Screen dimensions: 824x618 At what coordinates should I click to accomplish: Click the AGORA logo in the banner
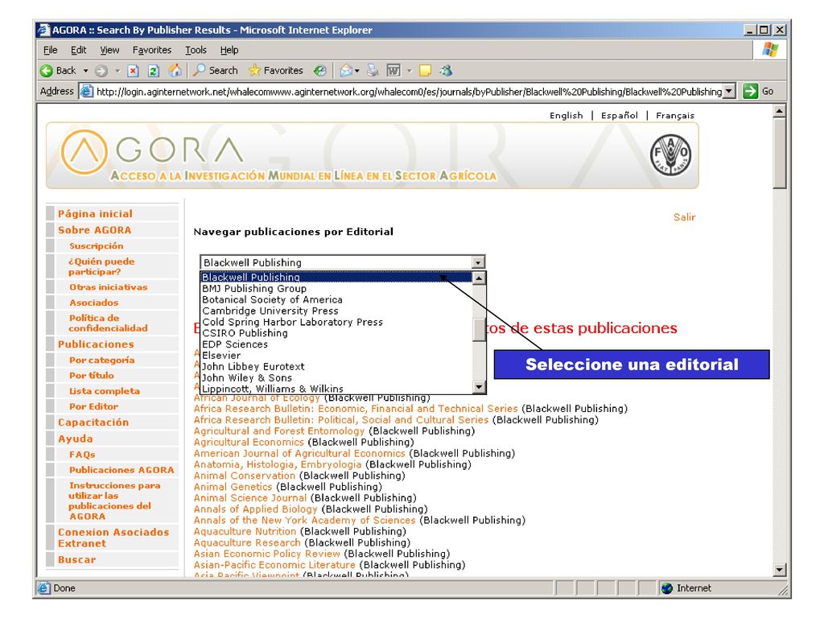(152, 151)
